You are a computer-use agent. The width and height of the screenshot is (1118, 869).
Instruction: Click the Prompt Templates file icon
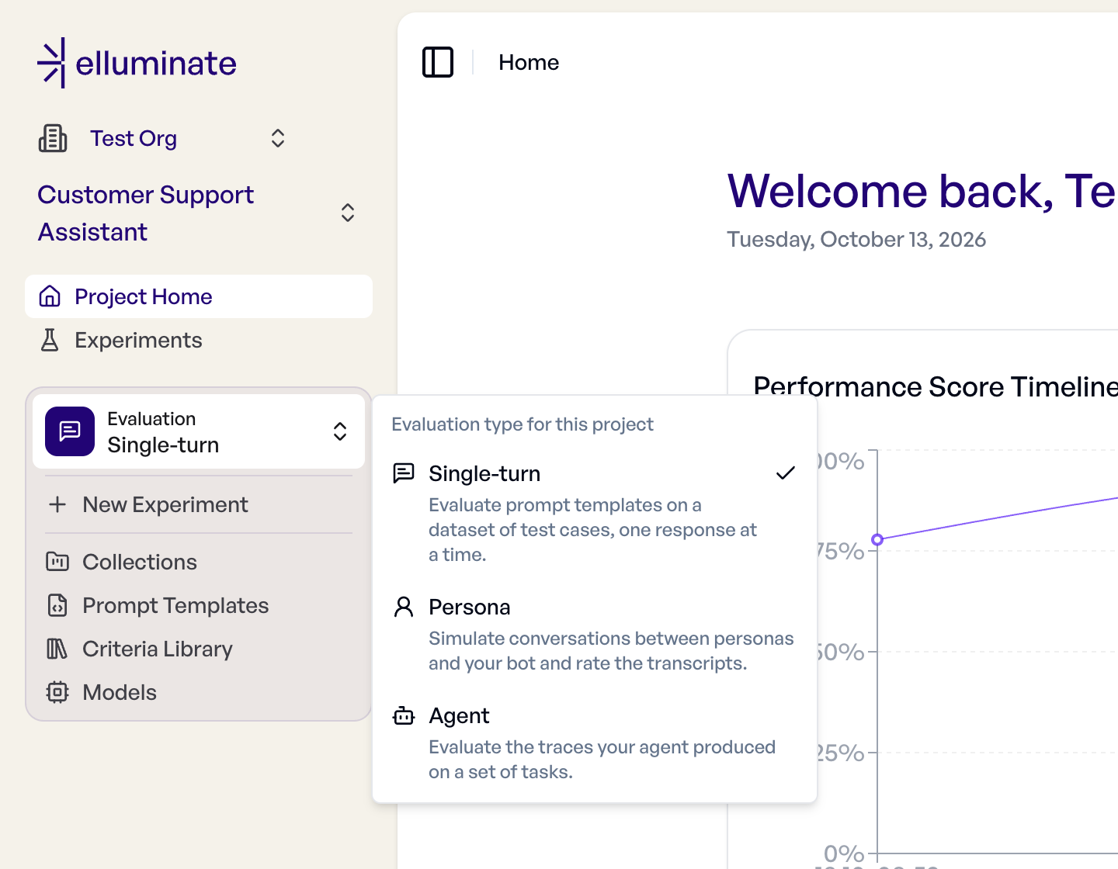pos(57,605)
